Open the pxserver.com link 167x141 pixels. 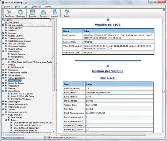tap(13, 138)
